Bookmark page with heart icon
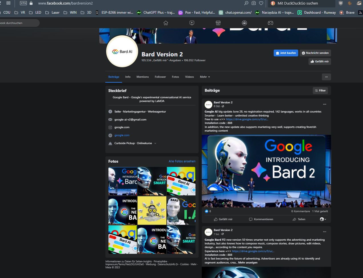363x278 pixels. [261, 3]
